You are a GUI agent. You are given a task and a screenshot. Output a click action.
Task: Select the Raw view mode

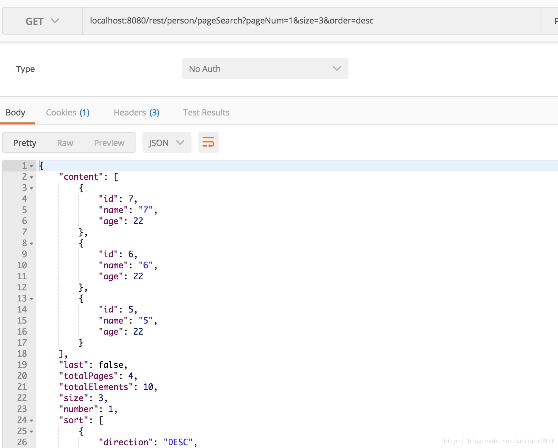coord(65,143)
